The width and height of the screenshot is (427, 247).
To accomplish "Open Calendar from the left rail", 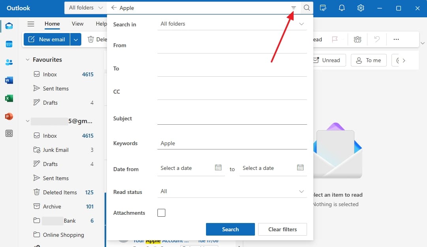I will (9, 44).
